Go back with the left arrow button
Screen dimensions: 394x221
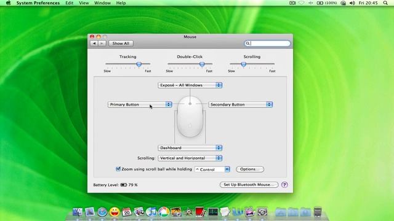tap(94, 44)
